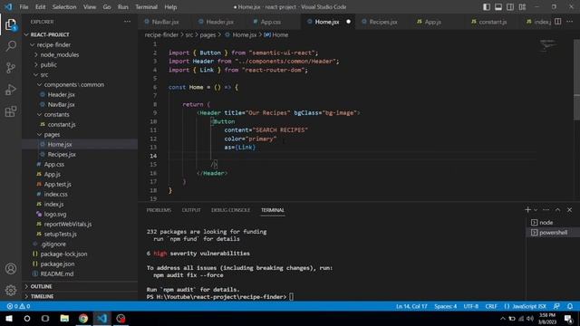This screenshot has height=326, width=580.
Task: Select the node terminal instance
Action: 552,223
